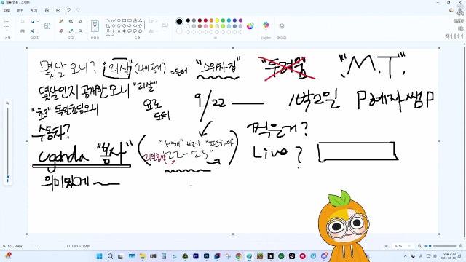Image resolution: width=466 pixels, height=262 pixels.
Task: Open the 파일 (File) menu
Action: 7,11
